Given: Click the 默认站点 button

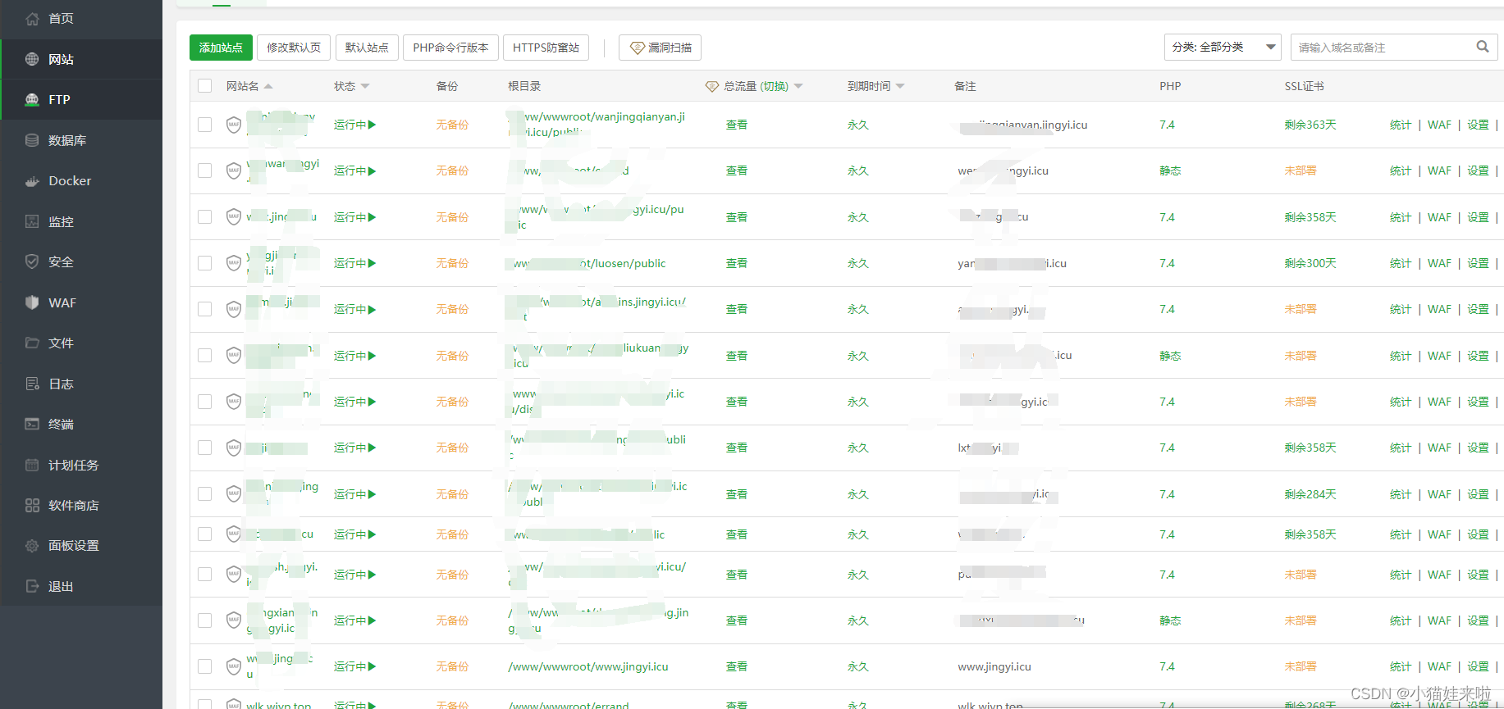Looking at the screenshot, I should 367,48.
